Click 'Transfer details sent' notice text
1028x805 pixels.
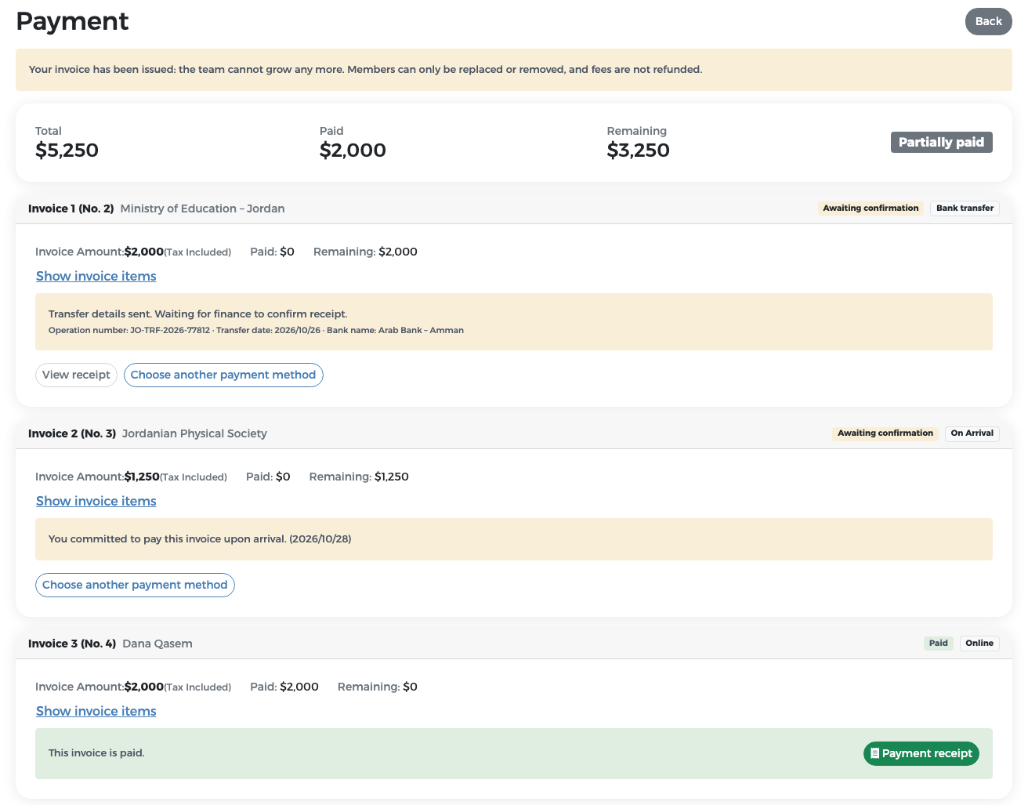197,314
